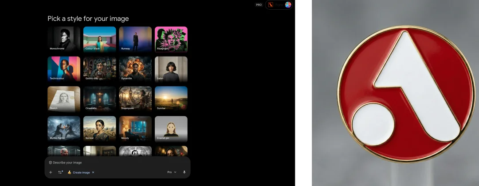Image resolution: width=479 pixels, height=186 pixels.
Task: Pick the Risograph style thumbnail
Action: (x=171, y=39)
